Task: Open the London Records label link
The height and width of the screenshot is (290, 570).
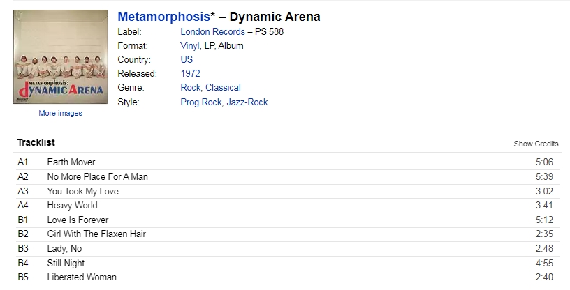Action: [x=212, y=31]
